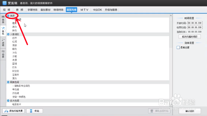The image size is (207, 116).
Task: Collapse the 胶片色调 category
Action: point(8,101)
